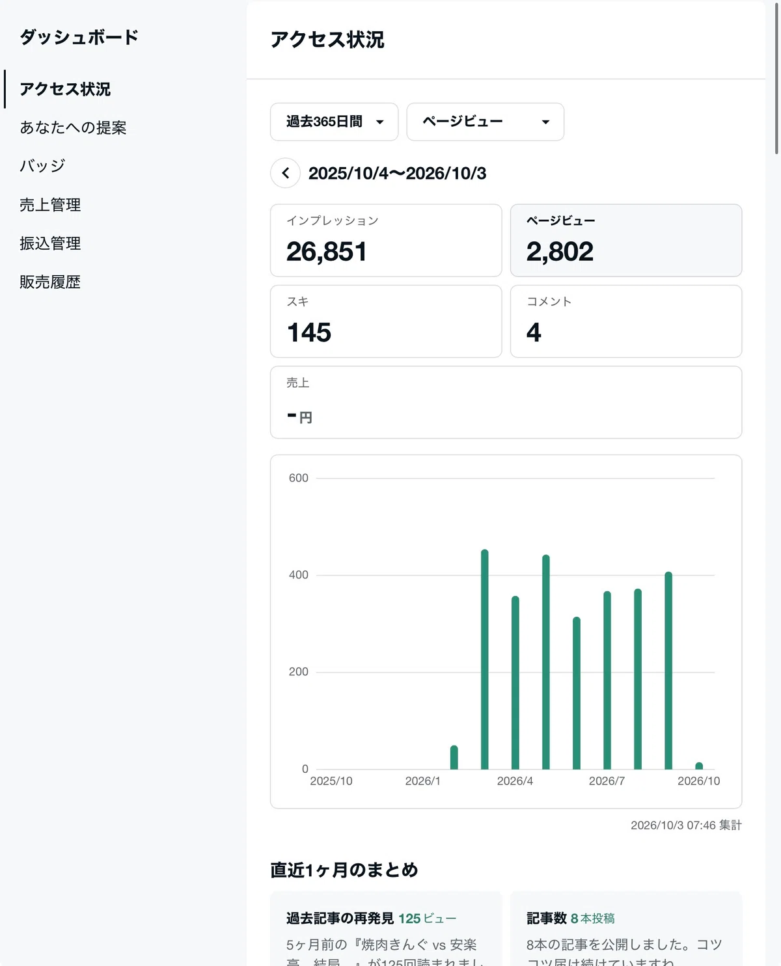
Task: Go to previous date range arrow
Action: [x=285, y=173]
